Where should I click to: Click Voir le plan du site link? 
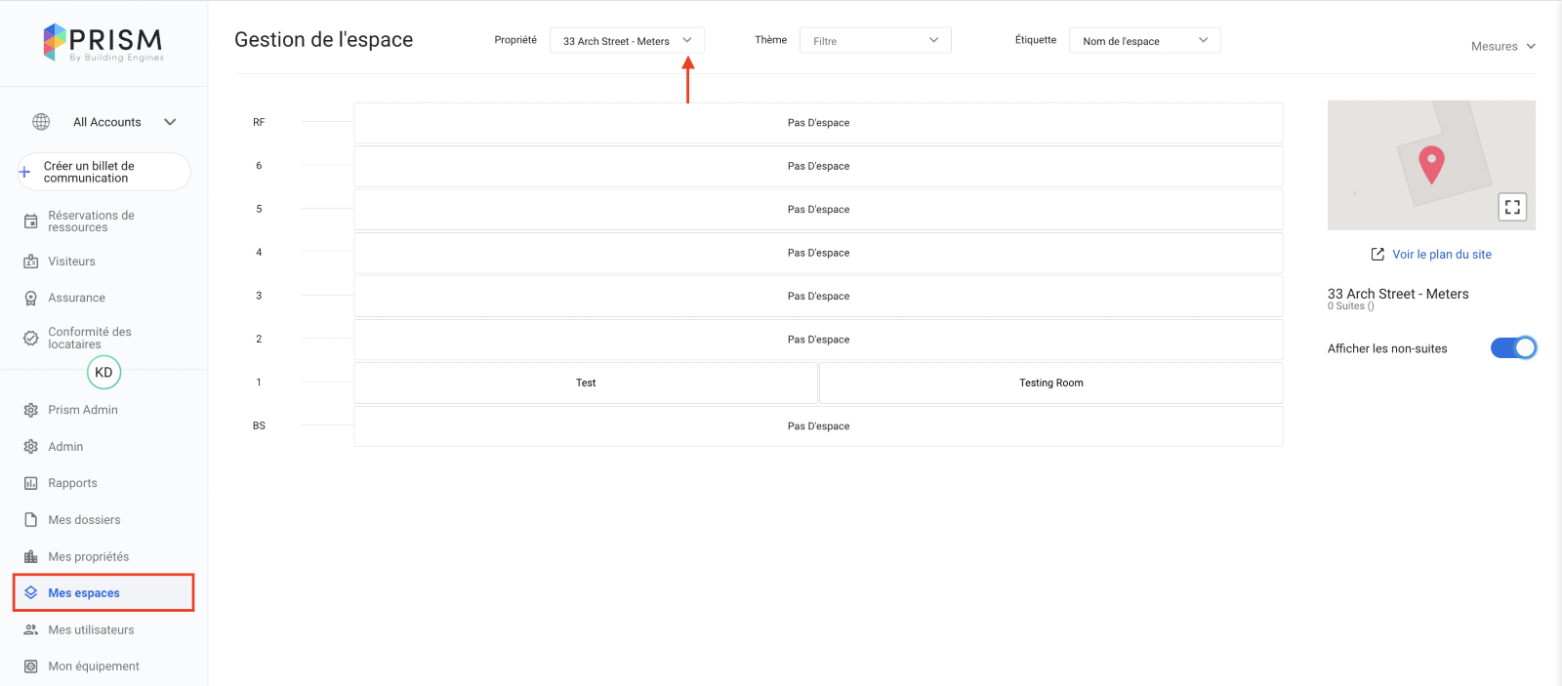(1441, 255)
